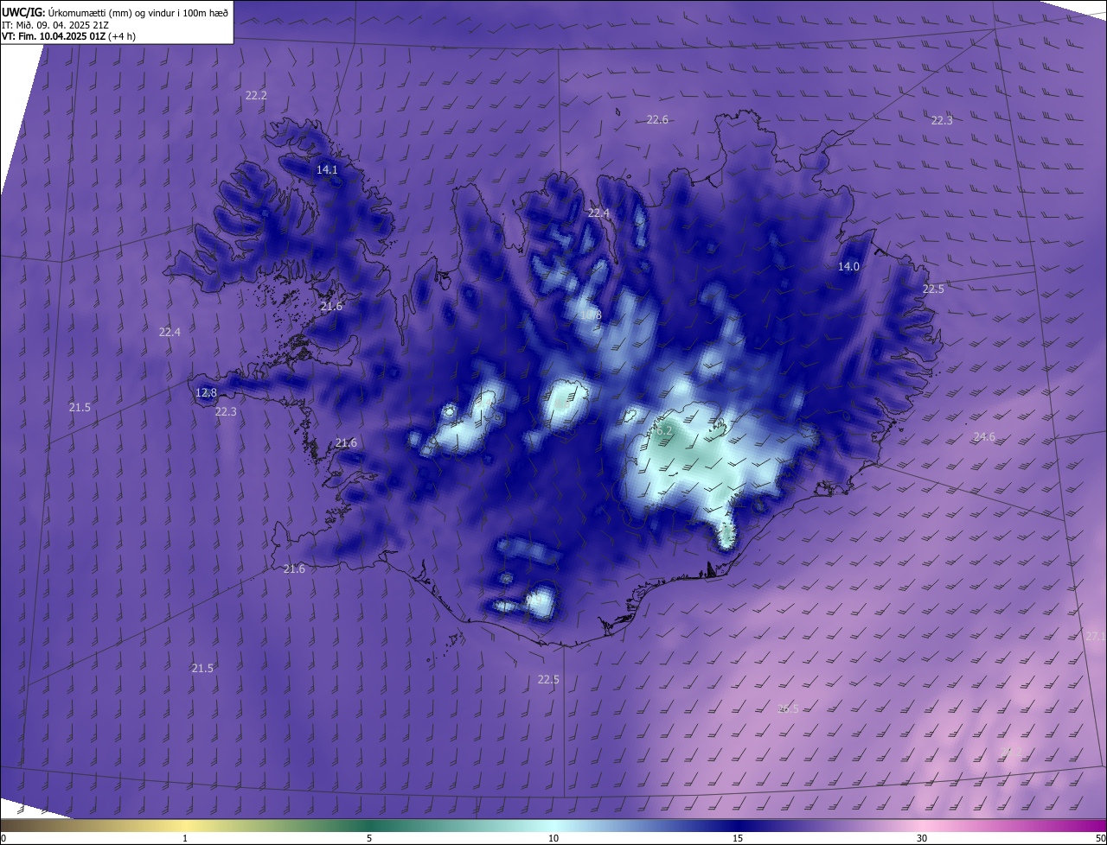Click the map title 'Úrkomumætti (mm) og vindur í 100m hæð'
Viewport: 1107px width, 845px height.
(x=138, y=12)
